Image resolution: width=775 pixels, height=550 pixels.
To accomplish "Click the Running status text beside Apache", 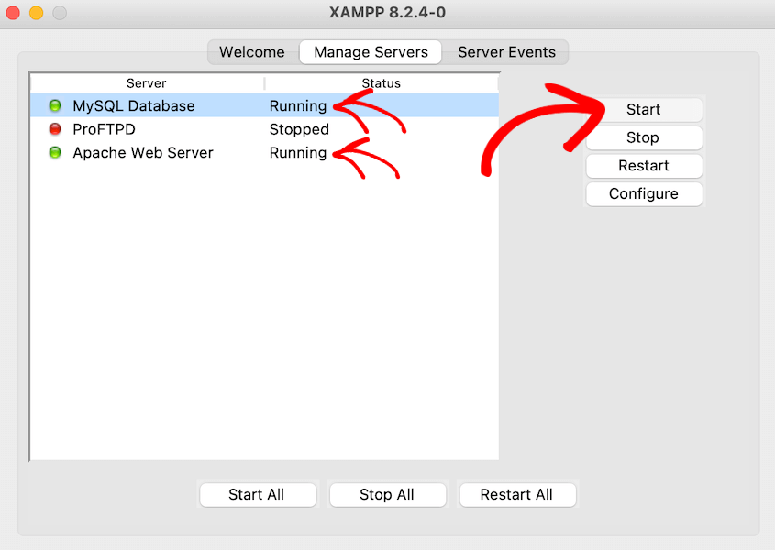I will coord(298,153).
